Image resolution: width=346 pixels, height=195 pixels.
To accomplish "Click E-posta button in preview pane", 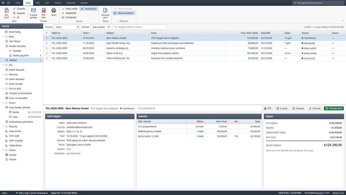I will point(282,108).
